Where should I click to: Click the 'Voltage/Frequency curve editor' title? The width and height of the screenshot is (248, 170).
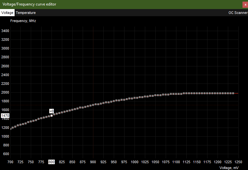coord(29,4)
